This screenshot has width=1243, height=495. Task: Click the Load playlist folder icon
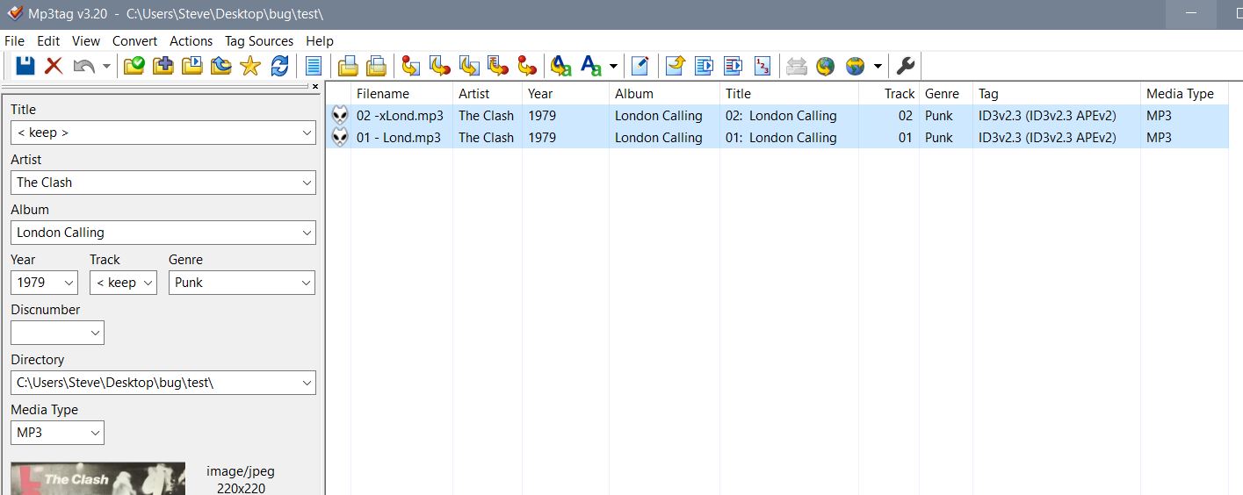point(192,66)
